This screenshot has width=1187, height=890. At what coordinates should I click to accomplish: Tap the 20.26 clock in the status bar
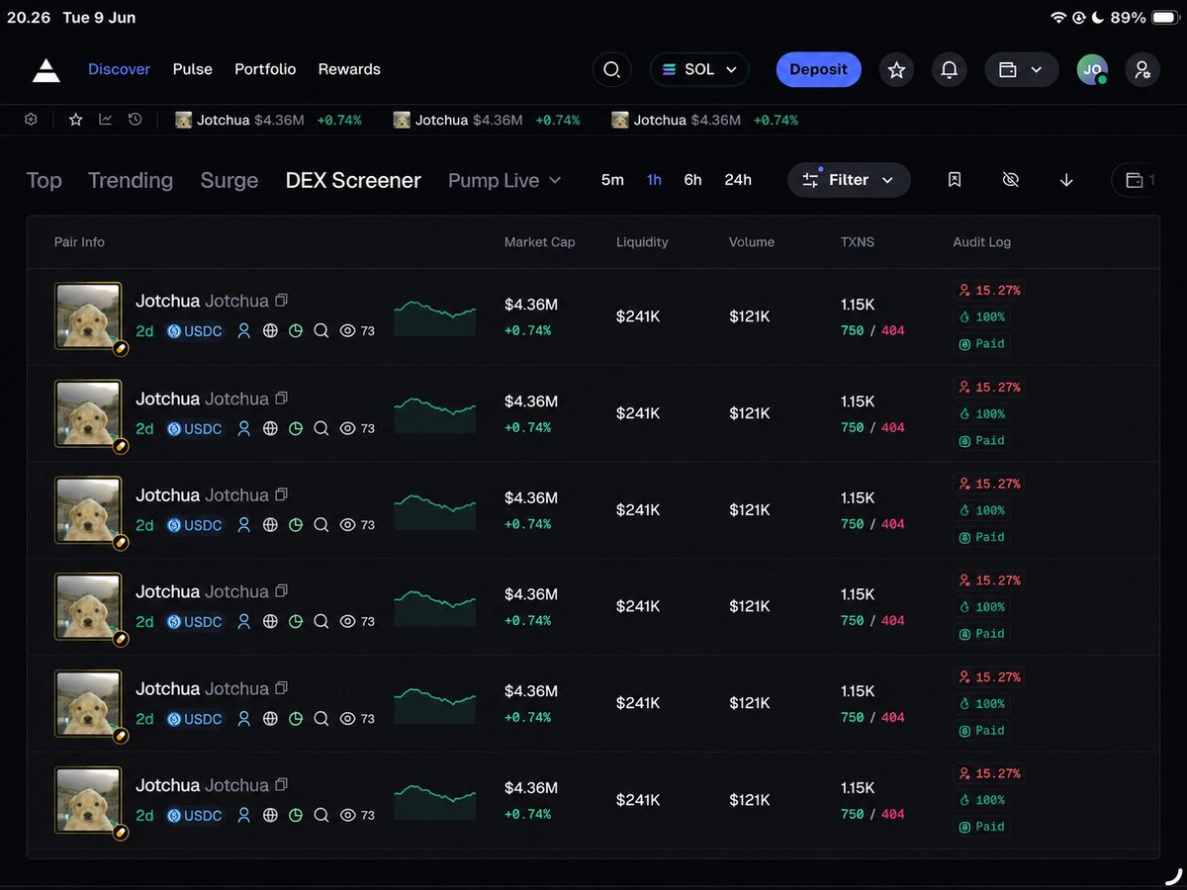tap(29, 18)
